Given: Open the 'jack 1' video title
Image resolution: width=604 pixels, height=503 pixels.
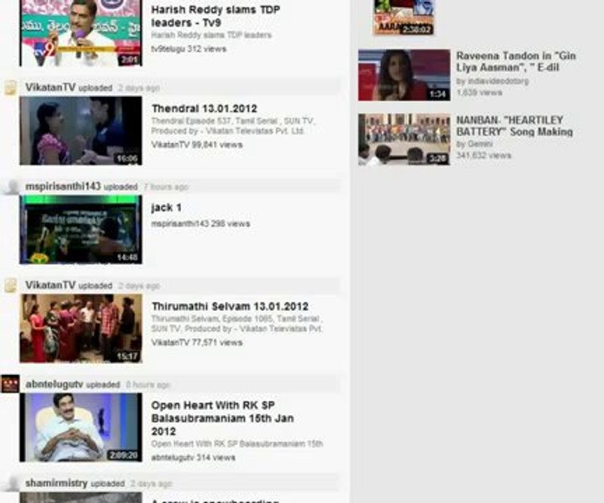Looking at the screenshot, I should click(166, 207).
